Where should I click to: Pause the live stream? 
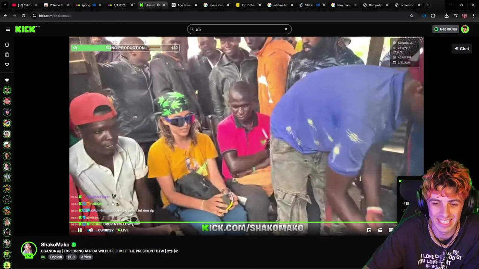[79, 230]
